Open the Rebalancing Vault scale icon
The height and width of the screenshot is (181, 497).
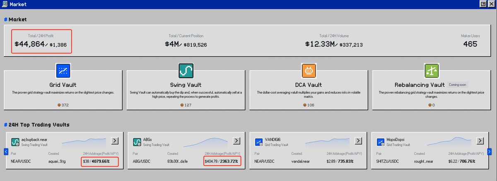(x=431, y=70)
